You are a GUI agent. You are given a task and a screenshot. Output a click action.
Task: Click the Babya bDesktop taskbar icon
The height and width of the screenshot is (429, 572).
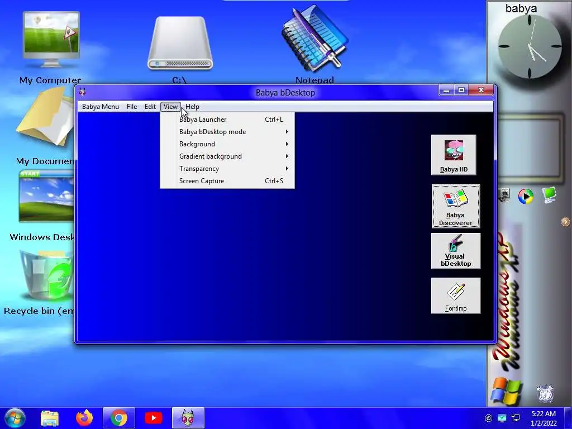coord(188,418)
